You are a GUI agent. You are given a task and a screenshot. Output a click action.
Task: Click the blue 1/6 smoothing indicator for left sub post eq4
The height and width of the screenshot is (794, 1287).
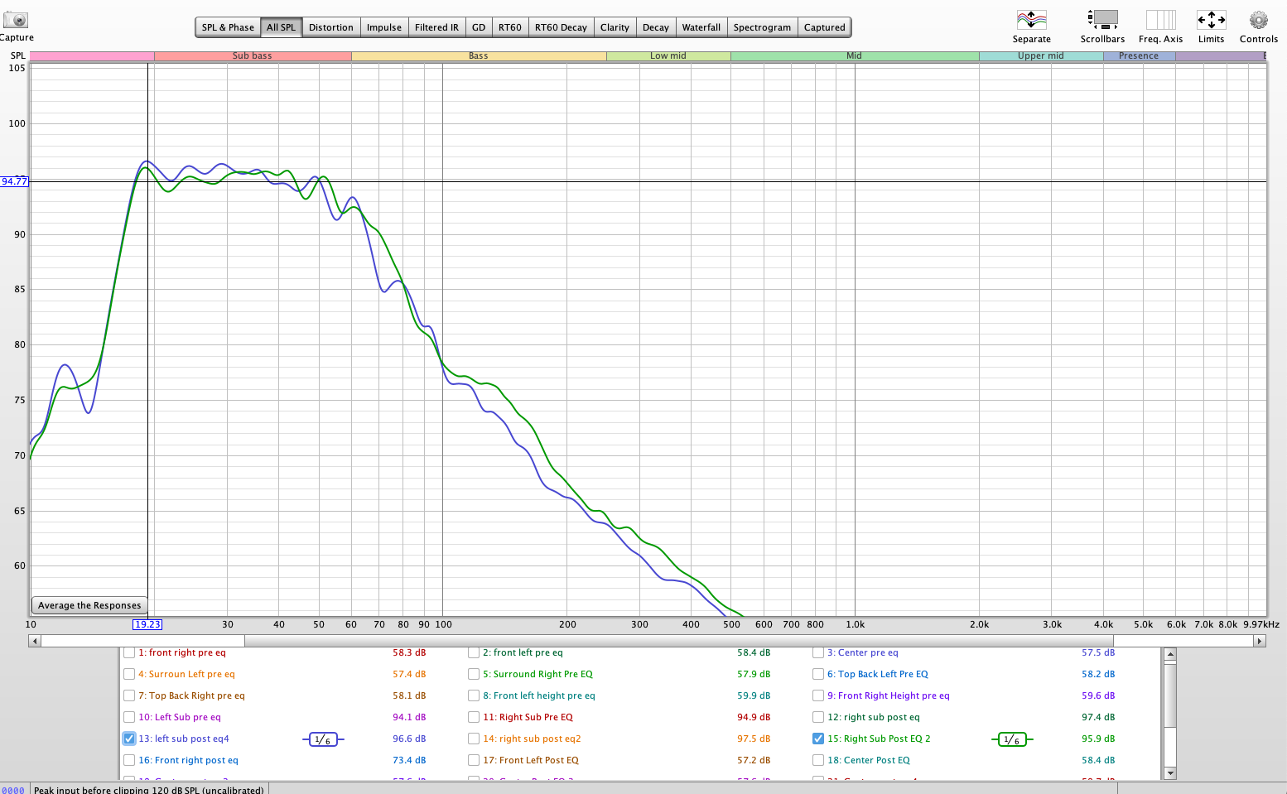coord(323,739)
